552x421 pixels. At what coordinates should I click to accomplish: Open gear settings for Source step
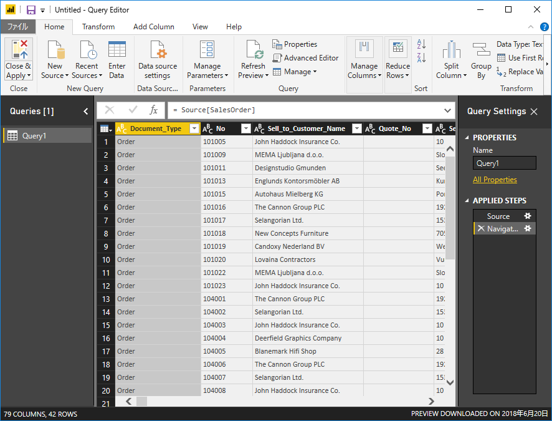528,216
